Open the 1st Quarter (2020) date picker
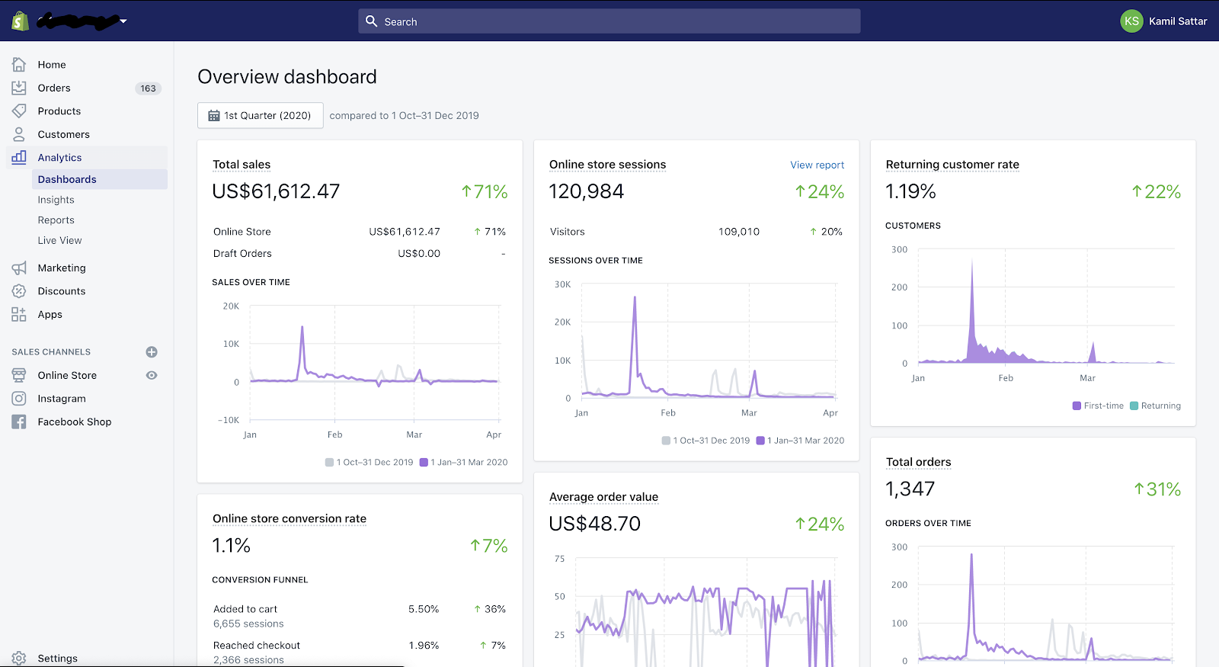This screenshot has height=667, width=1219. click(261, 116)
